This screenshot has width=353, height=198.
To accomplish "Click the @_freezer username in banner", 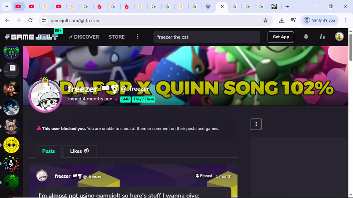I will pyautogui.click(x=135, y=89).
